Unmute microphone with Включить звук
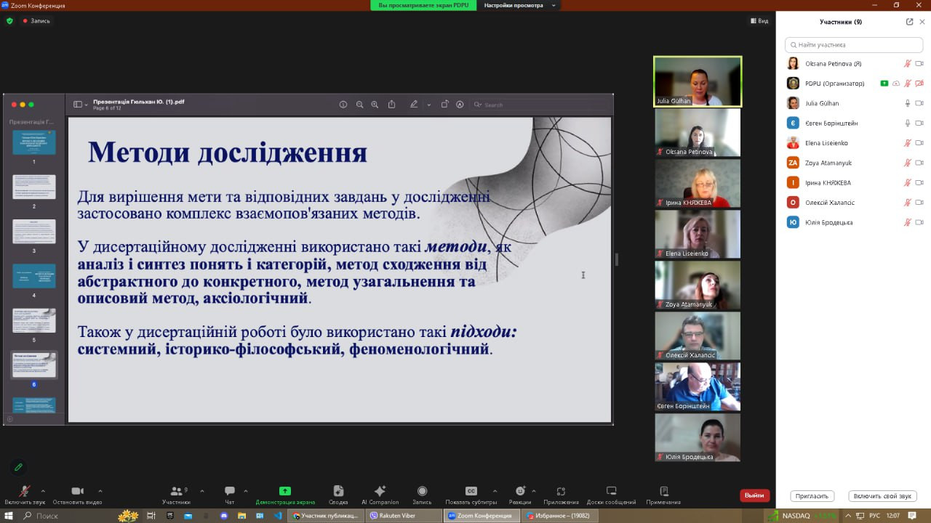The height and width of the screenshot is (523, 931). [24, 492]
